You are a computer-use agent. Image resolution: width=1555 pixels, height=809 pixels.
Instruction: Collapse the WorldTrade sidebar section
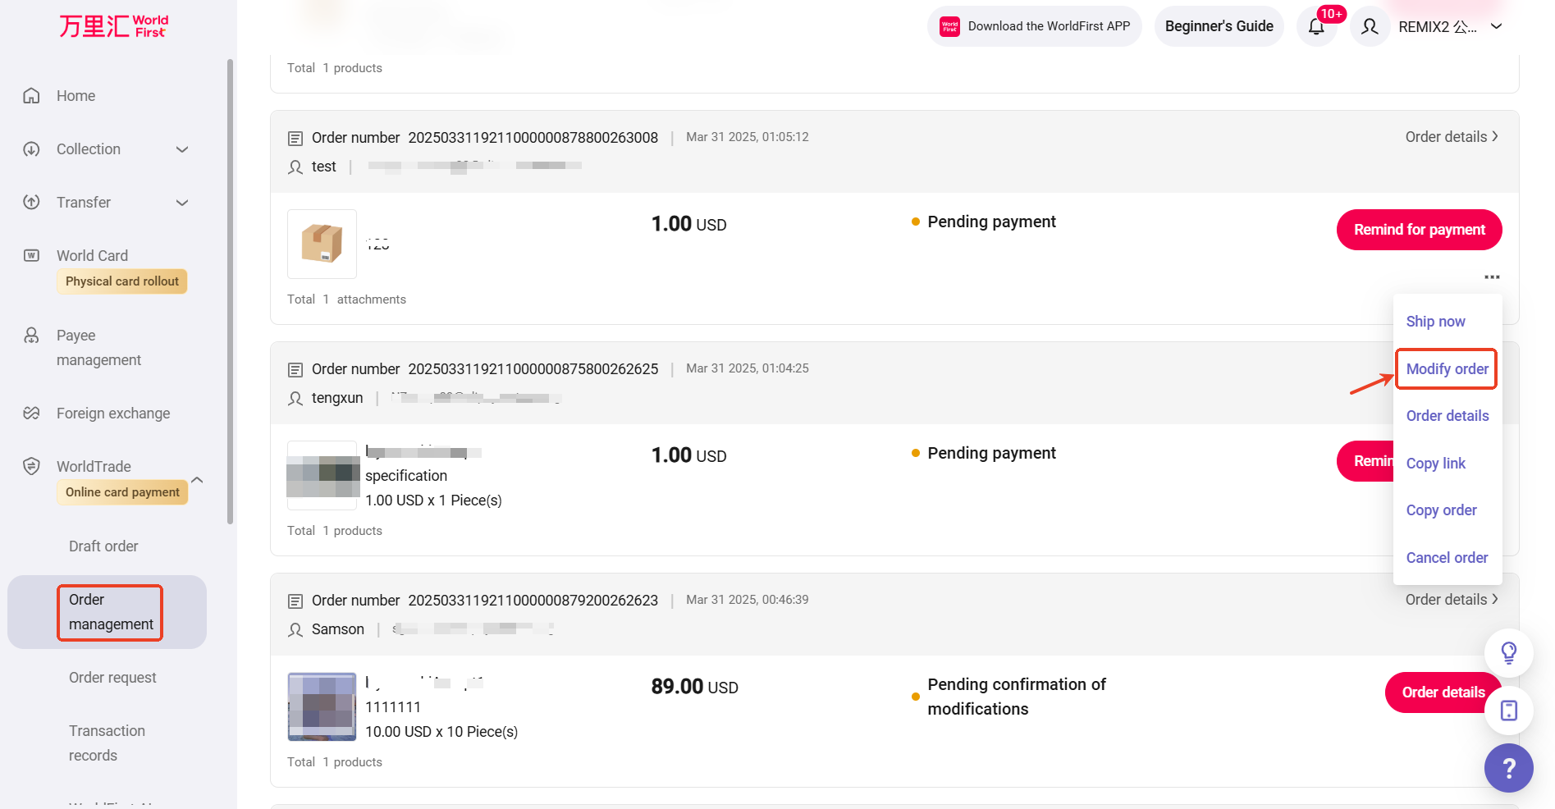tap(197, 480)
